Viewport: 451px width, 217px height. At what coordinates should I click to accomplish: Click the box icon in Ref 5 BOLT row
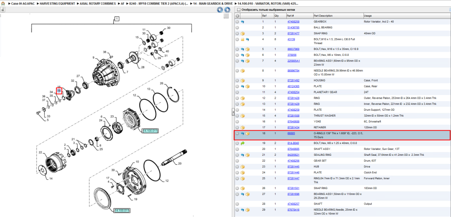(247, 49)
